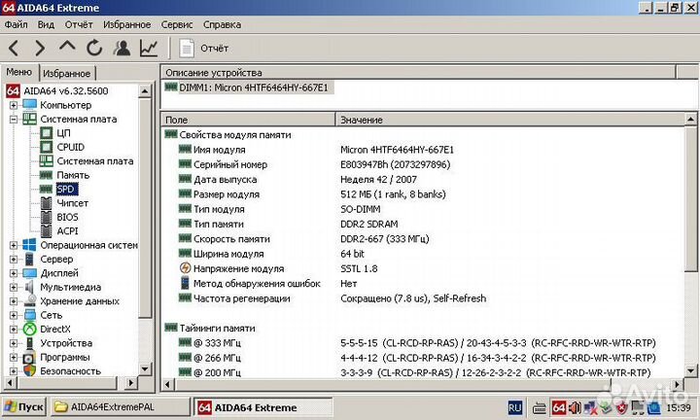Expand the Хранение данных tree node
The width and height of the screenshot is (700, 420).
[14, 301]
